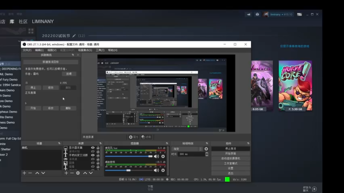The image size is (344, 193).
Task: Open the 麦克风/Aux audio settings gear
Action: [x=163, y=156]
